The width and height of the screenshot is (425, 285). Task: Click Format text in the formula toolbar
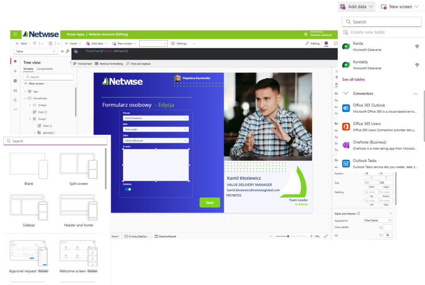[83, 64]
